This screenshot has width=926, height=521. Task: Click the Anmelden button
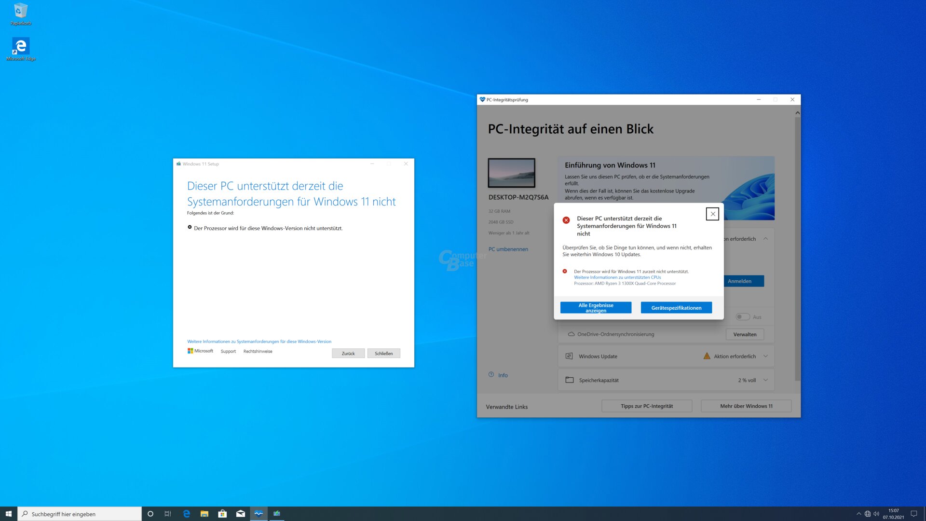click(743, 281)
